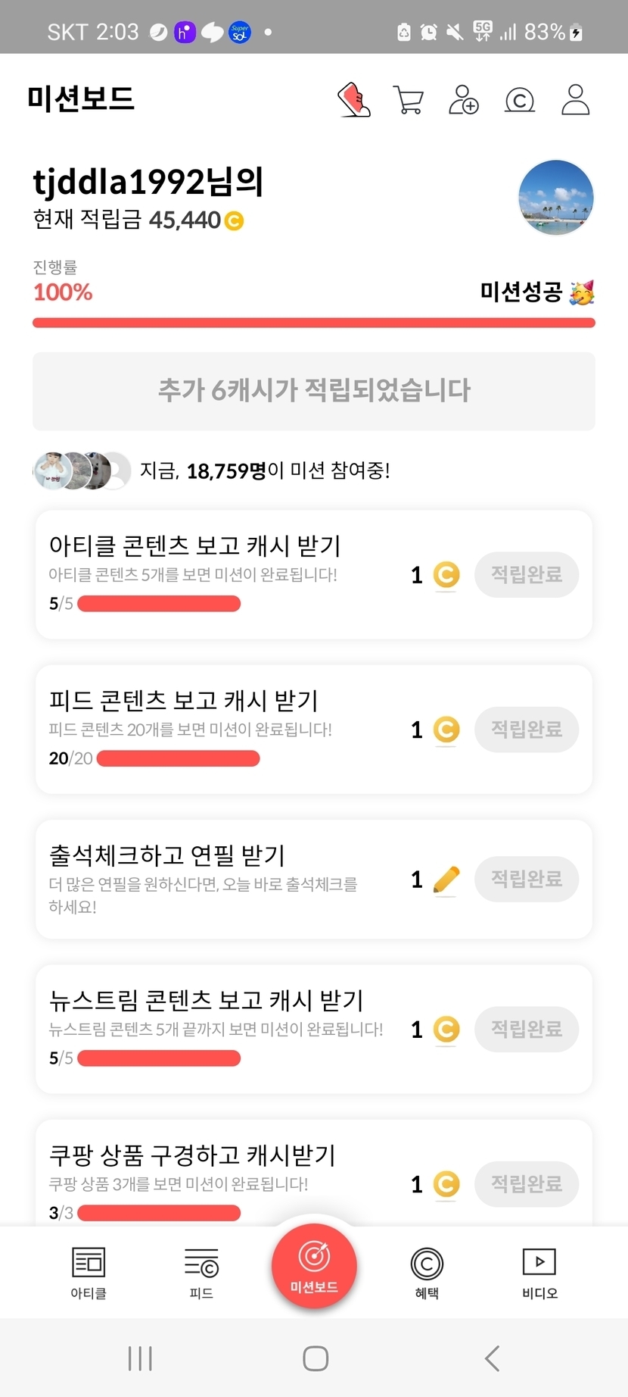
Task: Tap the main 100% mission progress bar
Action: point(314,323)
